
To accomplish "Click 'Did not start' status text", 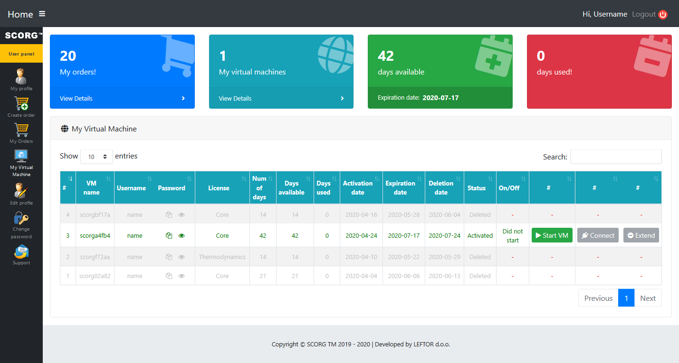I will [x=513, y=235].
